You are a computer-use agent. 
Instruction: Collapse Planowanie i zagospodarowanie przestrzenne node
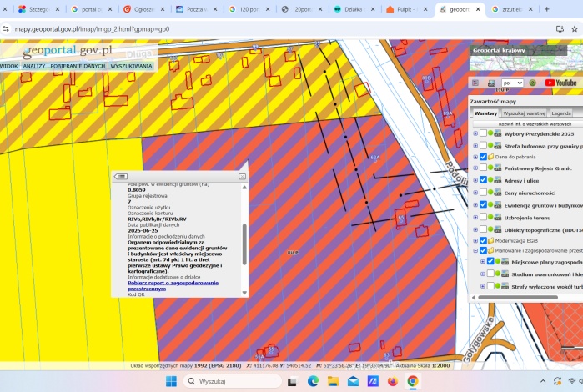coord(475,251)
